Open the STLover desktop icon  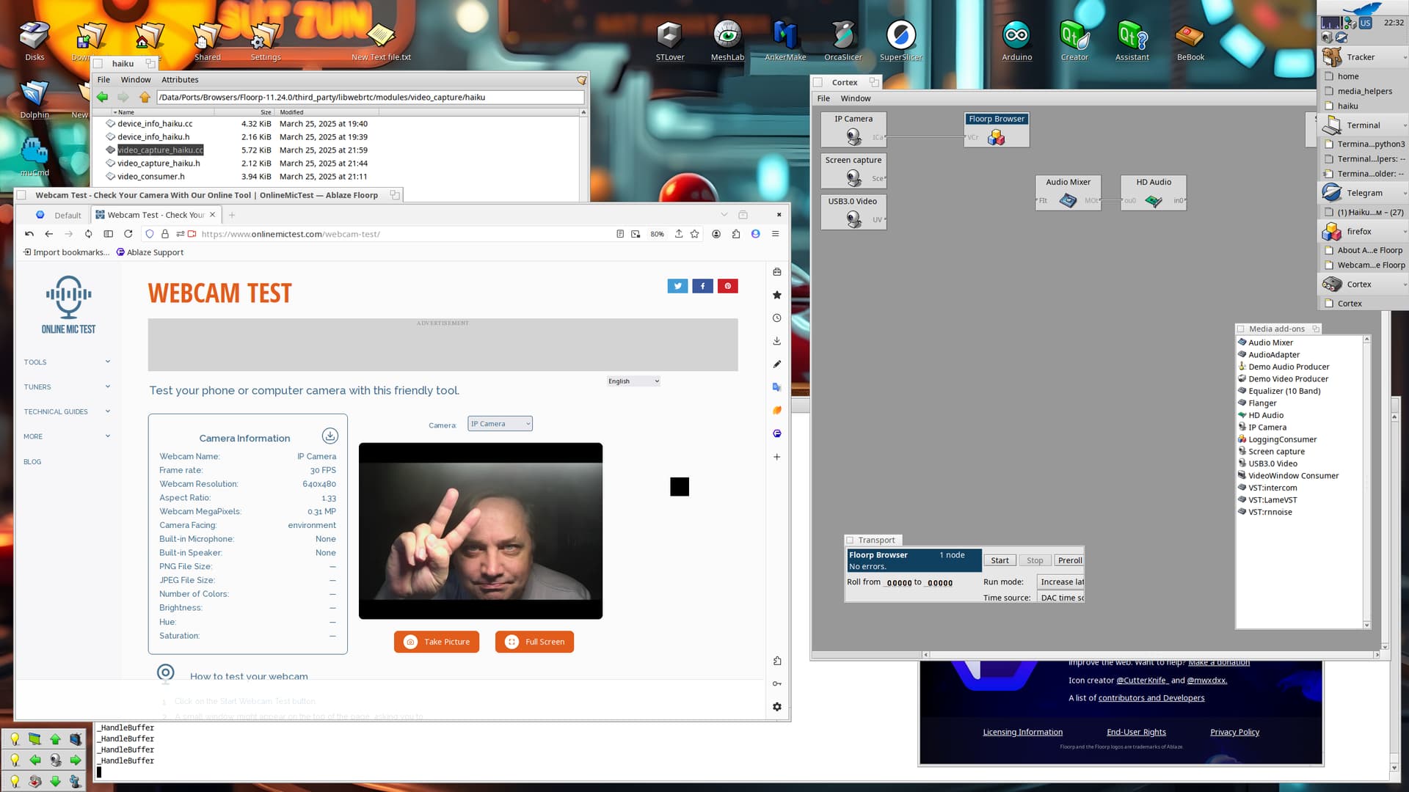[669, 40]
